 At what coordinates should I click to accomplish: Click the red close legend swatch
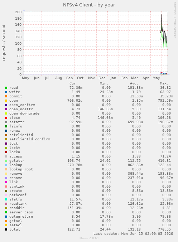tap(6, 118)
